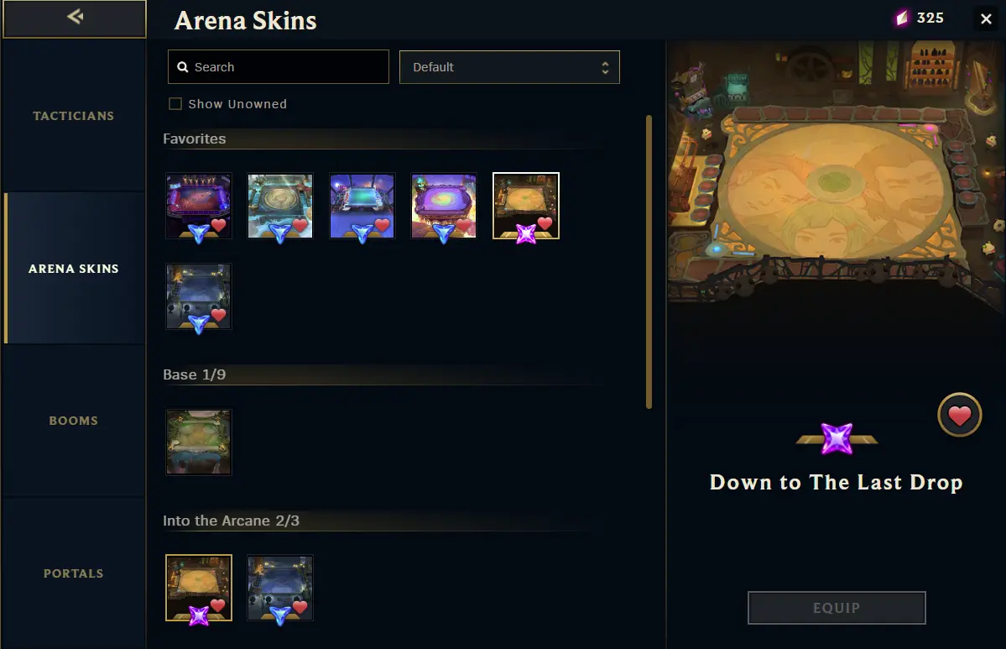Click the dropdown up-down arrows
The height and width of the screenshot is (649, 1006).
pos(604,67)
